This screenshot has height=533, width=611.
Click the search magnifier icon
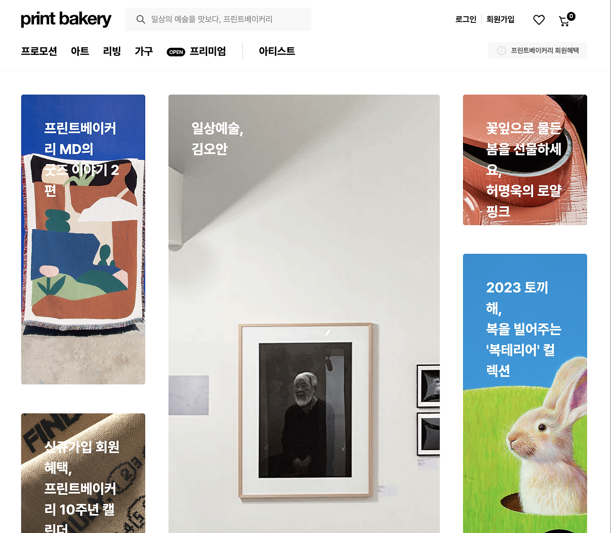pos(140,19)
